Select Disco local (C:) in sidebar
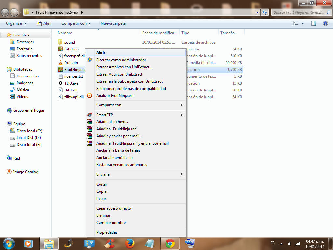The image size is (333, 250). [x=29, y=131]
